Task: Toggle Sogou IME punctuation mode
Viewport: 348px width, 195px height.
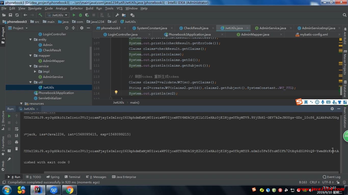Action: pos(311,102)
